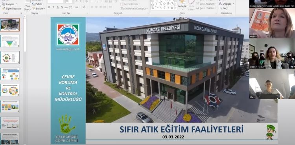Click the Değiştir replace button

[227, 4]
